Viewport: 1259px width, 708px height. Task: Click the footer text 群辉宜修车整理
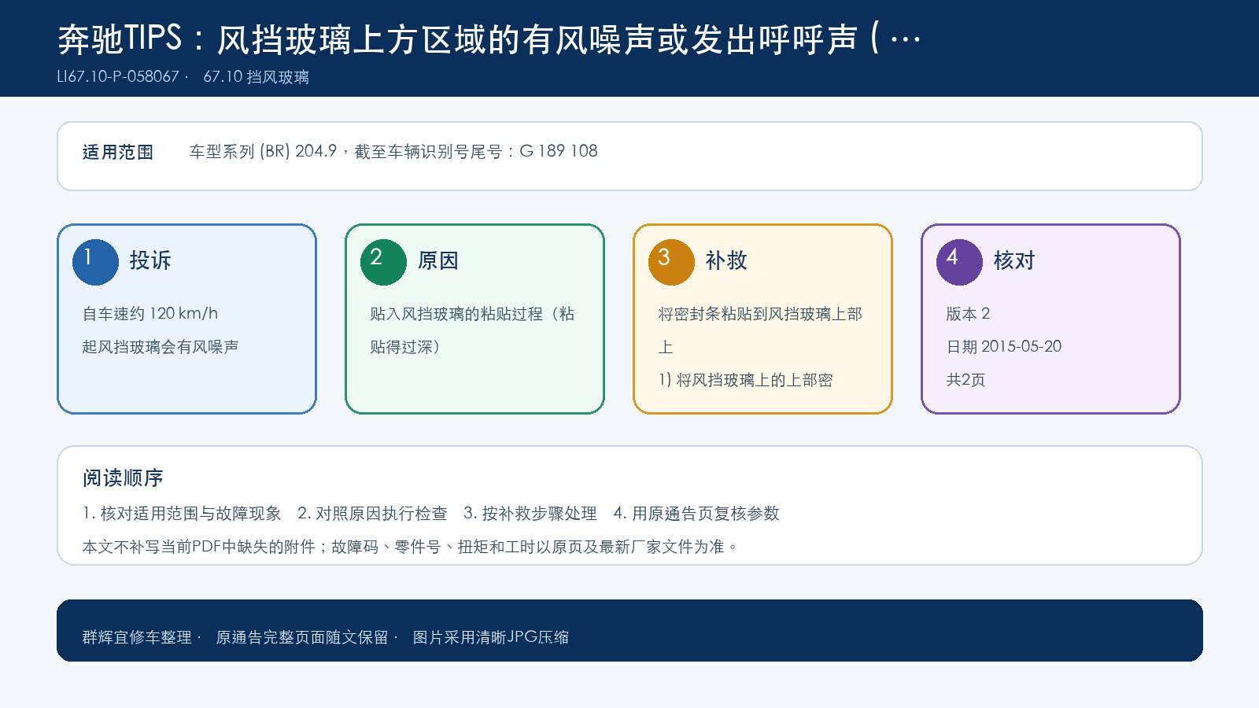pos(137,637)
